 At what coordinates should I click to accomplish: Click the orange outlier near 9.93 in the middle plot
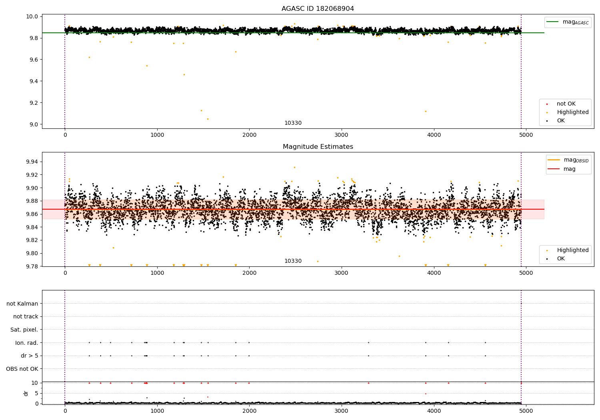[x=294, y=167]
